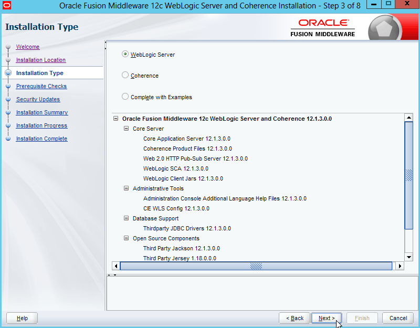Click the Back button
Image resolution: width=420 pixels, height=328 pixels.
[x=295, y=318]
